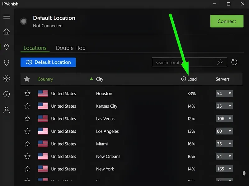Viewport: 249px width, 186px height.
Task: Switch to the Double Hop tab
Action: [71, 48]
